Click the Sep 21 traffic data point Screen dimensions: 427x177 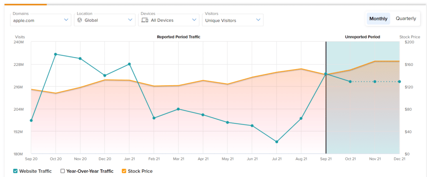pos(326,74)
